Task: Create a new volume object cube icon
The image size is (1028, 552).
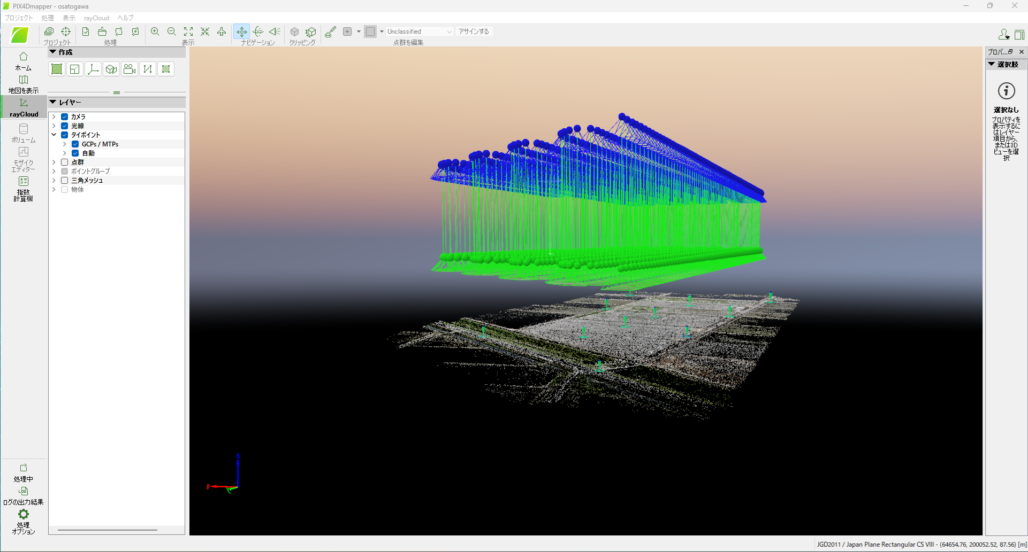Action: [x=111, y=69]
